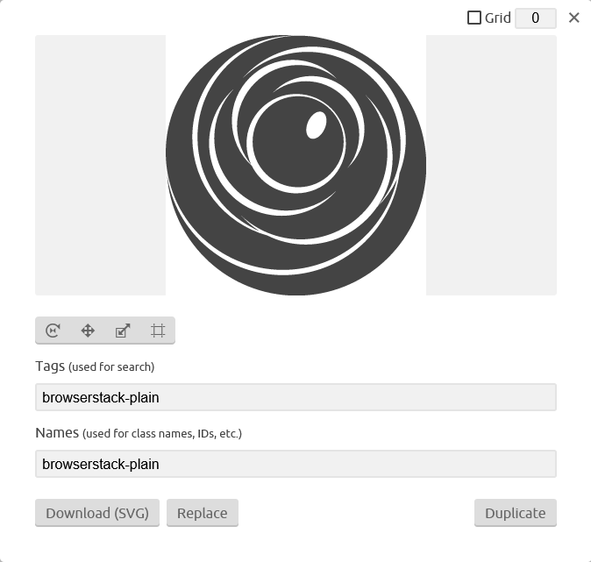
Task: Download the icon as SVG
Action: pyautogui.click(x=97, y=513)
